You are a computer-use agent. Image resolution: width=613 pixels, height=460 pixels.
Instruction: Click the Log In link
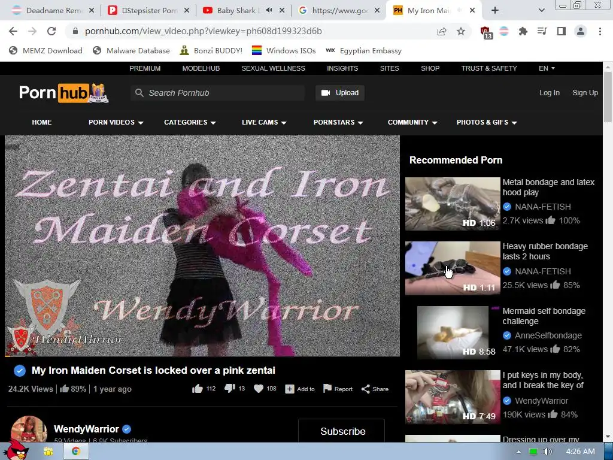point(550,93)
